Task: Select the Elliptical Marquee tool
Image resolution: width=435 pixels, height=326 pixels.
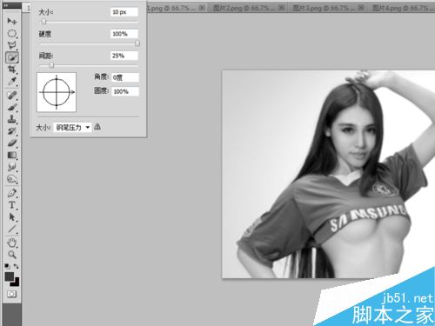Action: tap(12, 33)
